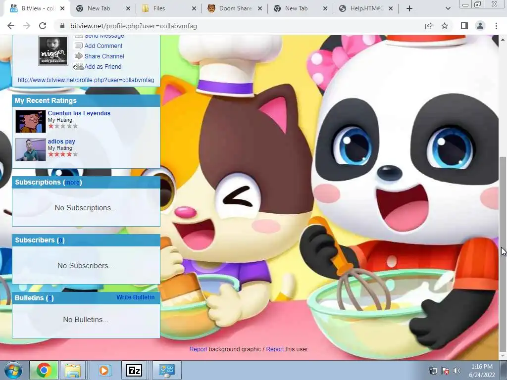Close the Doom Share tab
Image resolution: width=507 pixels, height=380 pixels.
point(260,8)
